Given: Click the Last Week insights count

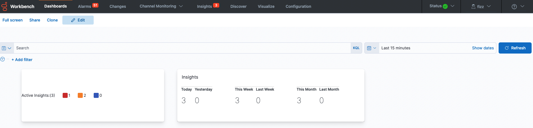Looking at the screenshot, I should (x=258, y=100).
